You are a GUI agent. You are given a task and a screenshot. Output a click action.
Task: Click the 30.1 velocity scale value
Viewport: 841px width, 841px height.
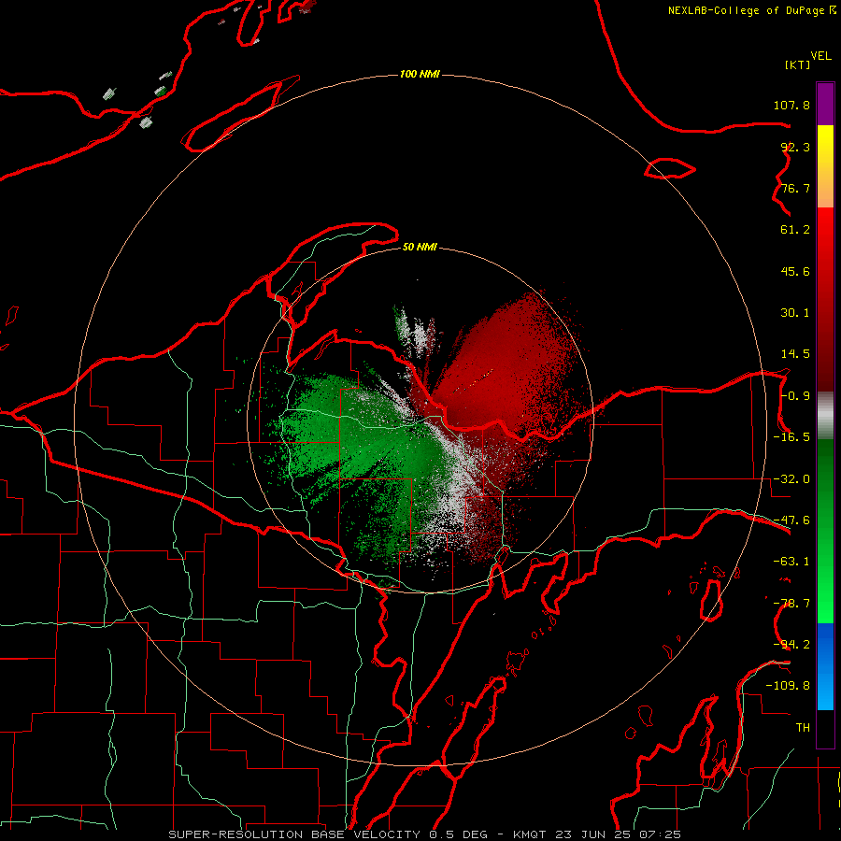(x=795, y=313)
